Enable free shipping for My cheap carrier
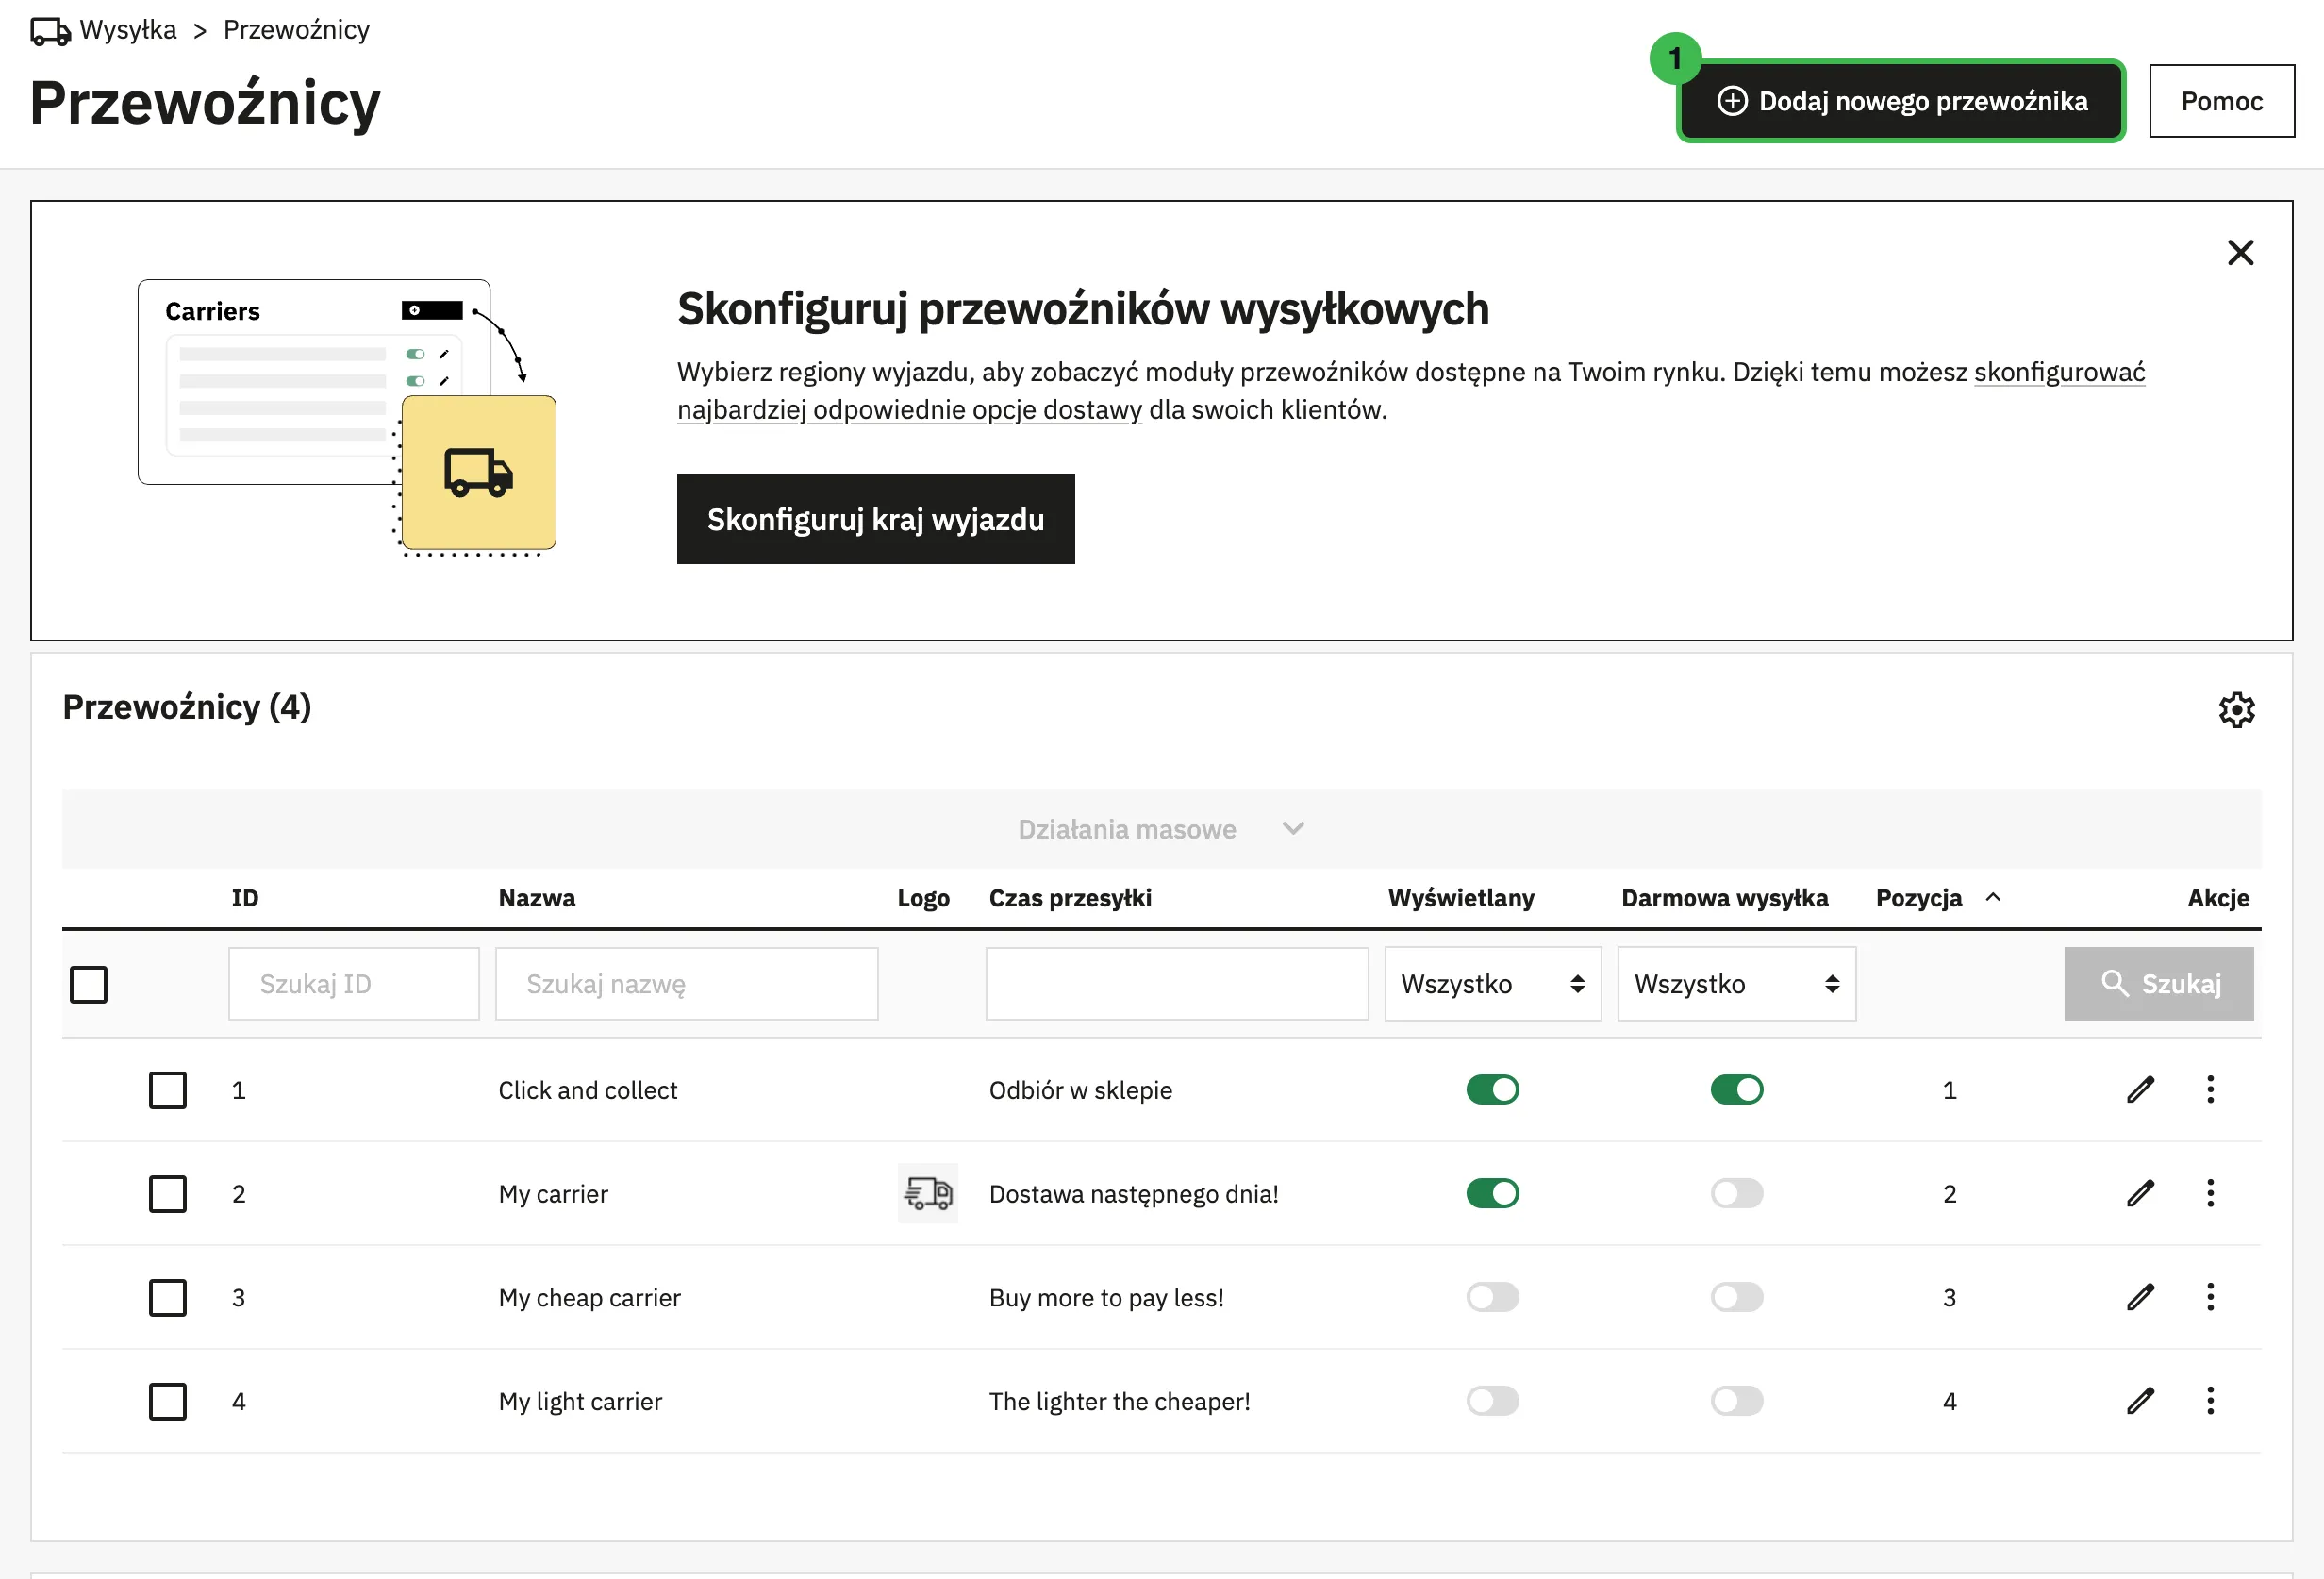 (1736, 1297)
